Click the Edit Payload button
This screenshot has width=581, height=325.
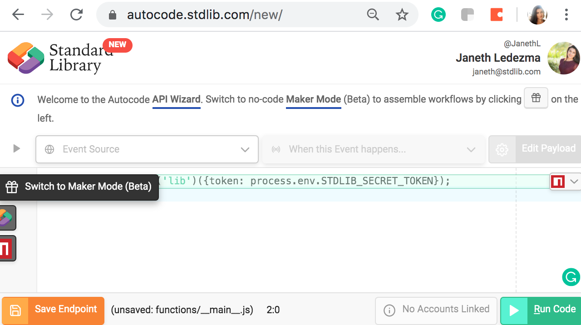point(535,149)
